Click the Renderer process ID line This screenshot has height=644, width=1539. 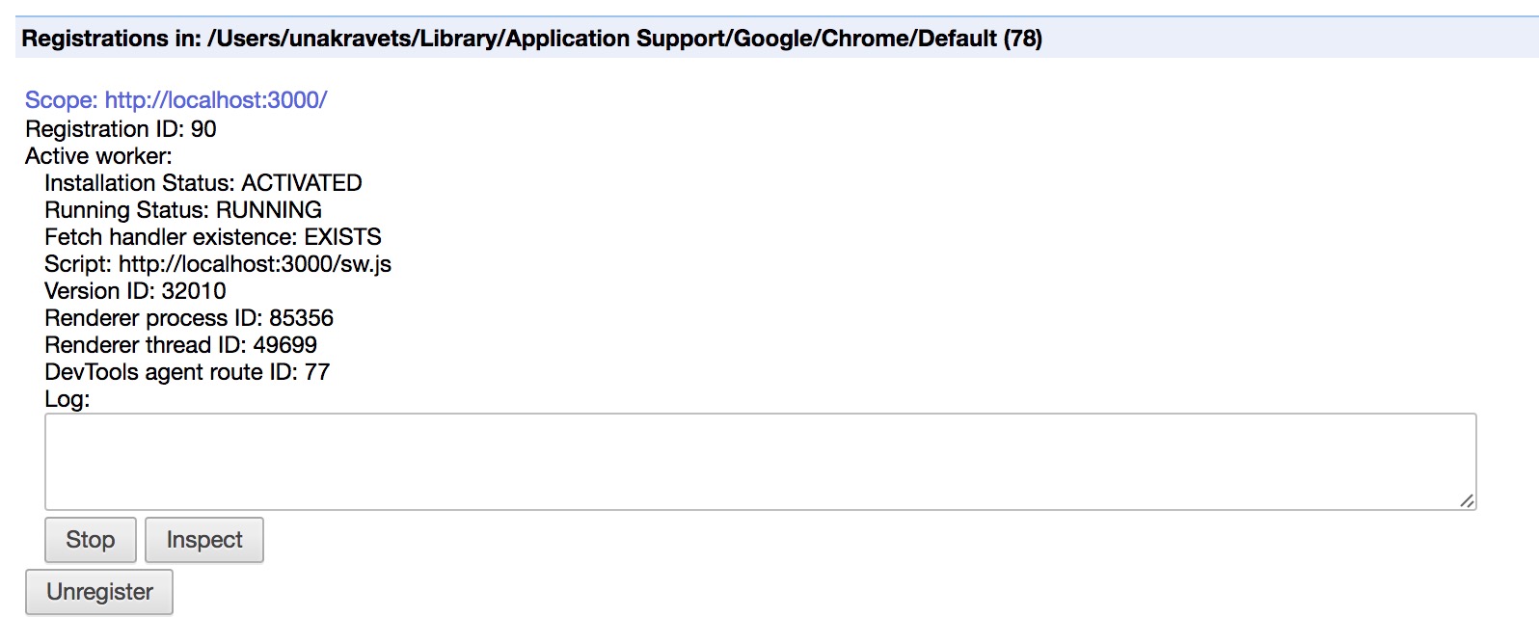[x=189, y=318]
